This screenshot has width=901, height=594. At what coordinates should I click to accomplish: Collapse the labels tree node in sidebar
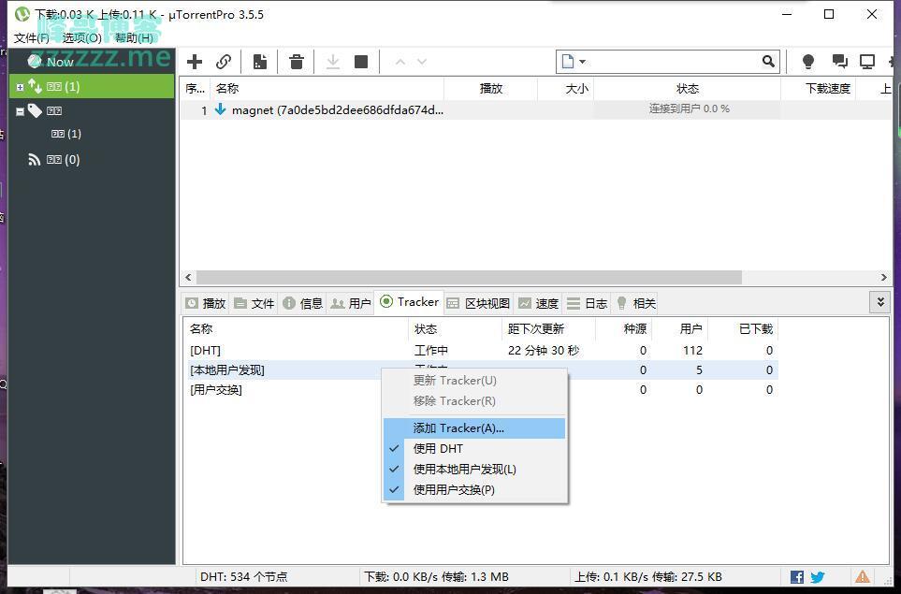(20, 111)
